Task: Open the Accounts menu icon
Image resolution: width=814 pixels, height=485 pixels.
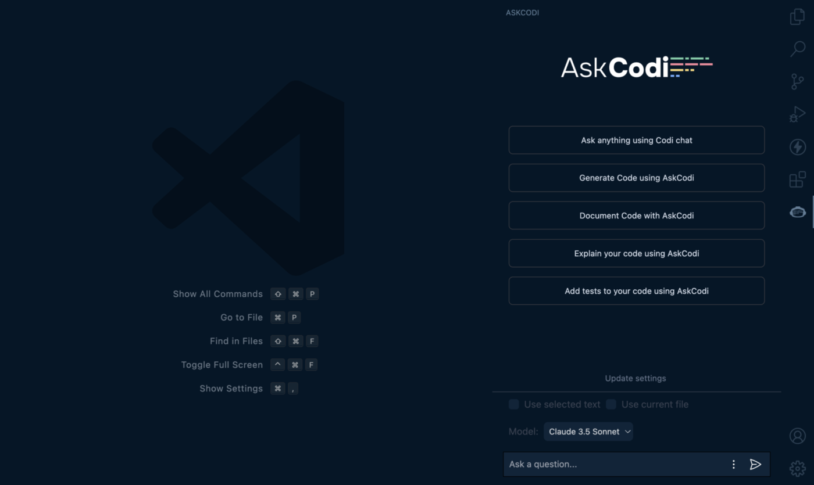Action: [797, 436]
